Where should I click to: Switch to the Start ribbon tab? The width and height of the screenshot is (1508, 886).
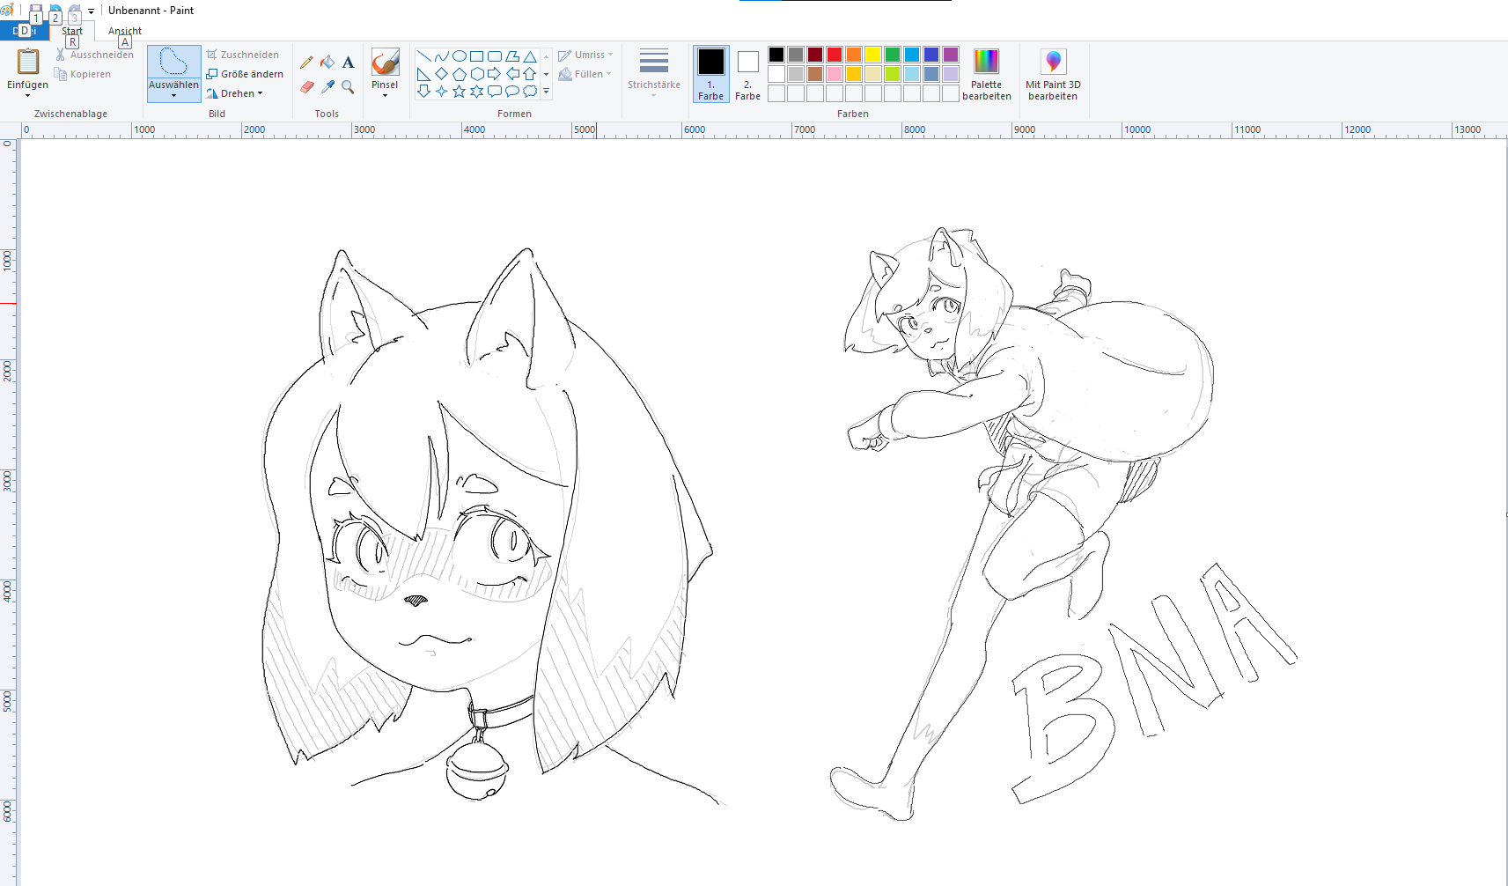pyautogui.click(x=72, y=31)
